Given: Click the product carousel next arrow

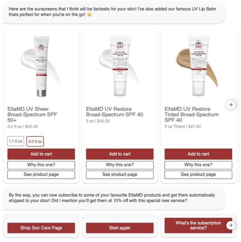Looking at the screenshot, I should (231, 105).
